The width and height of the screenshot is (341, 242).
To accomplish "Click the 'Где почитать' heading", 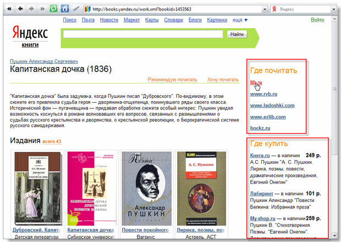I will click(x=273, y=70).
